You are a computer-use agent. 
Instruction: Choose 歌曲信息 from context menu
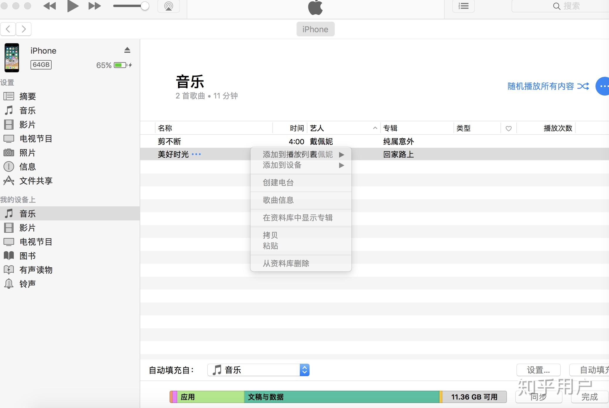301,200
